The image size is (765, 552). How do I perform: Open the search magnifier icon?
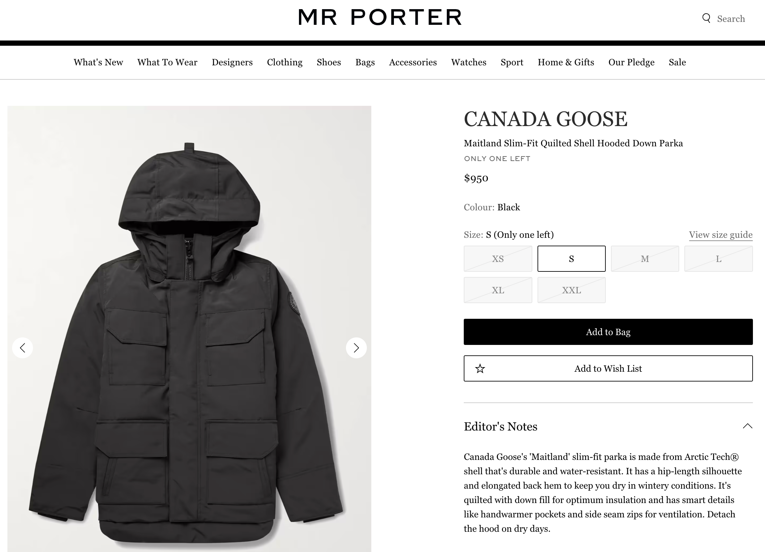tap(706, 19)
